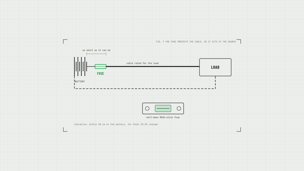Click 'bolt-down MEGA-style fuse' caption
This screenshot has width=304, height=171.
coord(163,117)
